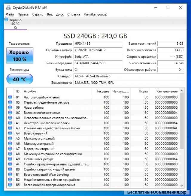Open the Диск menu
The width and height of the screenshot is (191, 196).
click(x=60, y=14)
